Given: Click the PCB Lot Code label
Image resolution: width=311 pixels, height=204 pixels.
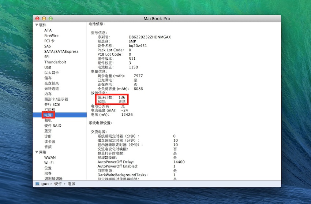Looking at the screenshot, I should (110, 54).
